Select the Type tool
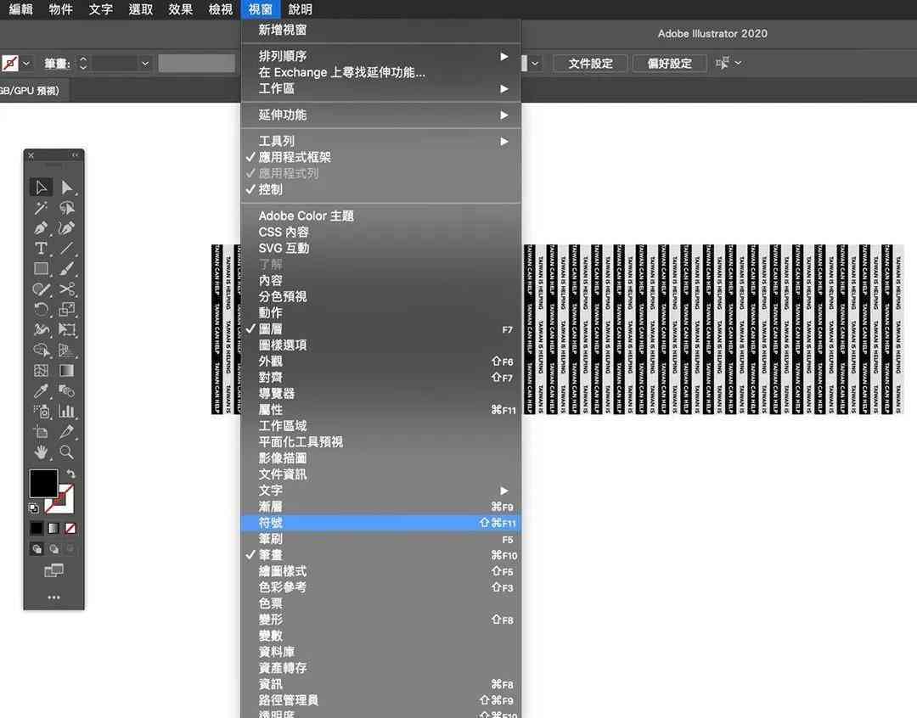This screenshot has height=718, width=917. (x=41, y=249)
